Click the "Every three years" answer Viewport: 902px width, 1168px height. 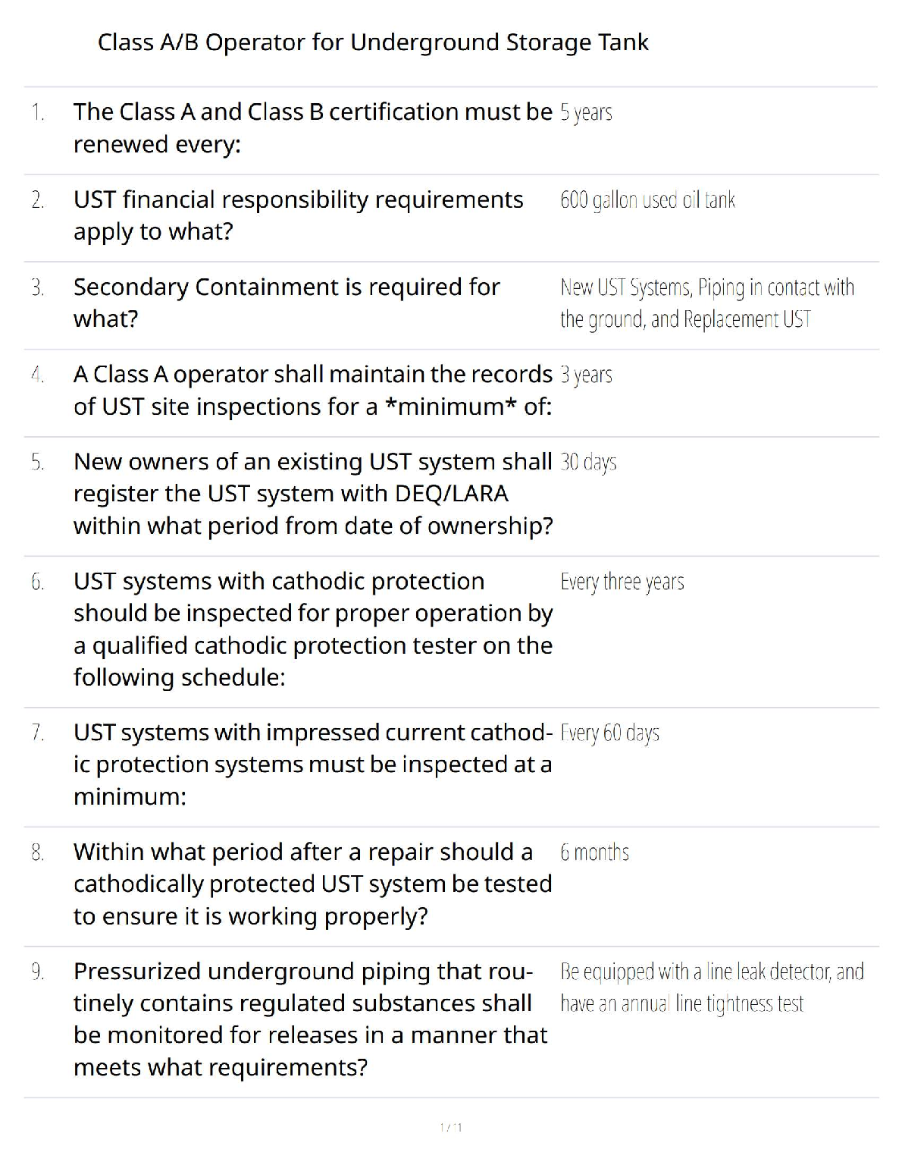tap(622, 582)
